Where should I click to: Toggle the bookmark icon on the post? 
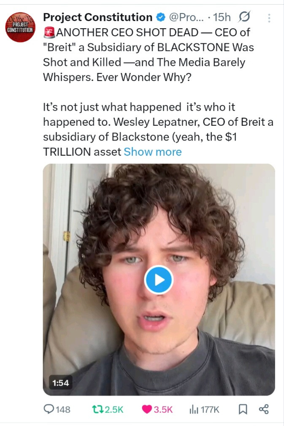click(x=243, y=409)
